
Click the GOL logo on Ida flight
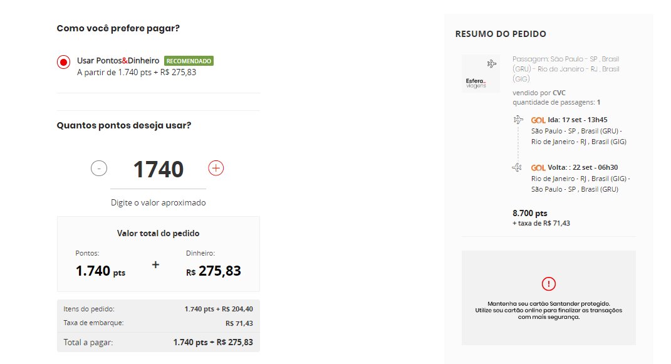click(538, 121)
